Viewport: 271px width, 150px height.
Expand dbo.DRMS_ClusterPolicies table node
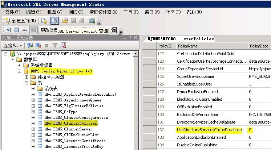click(x=33, y=123)
